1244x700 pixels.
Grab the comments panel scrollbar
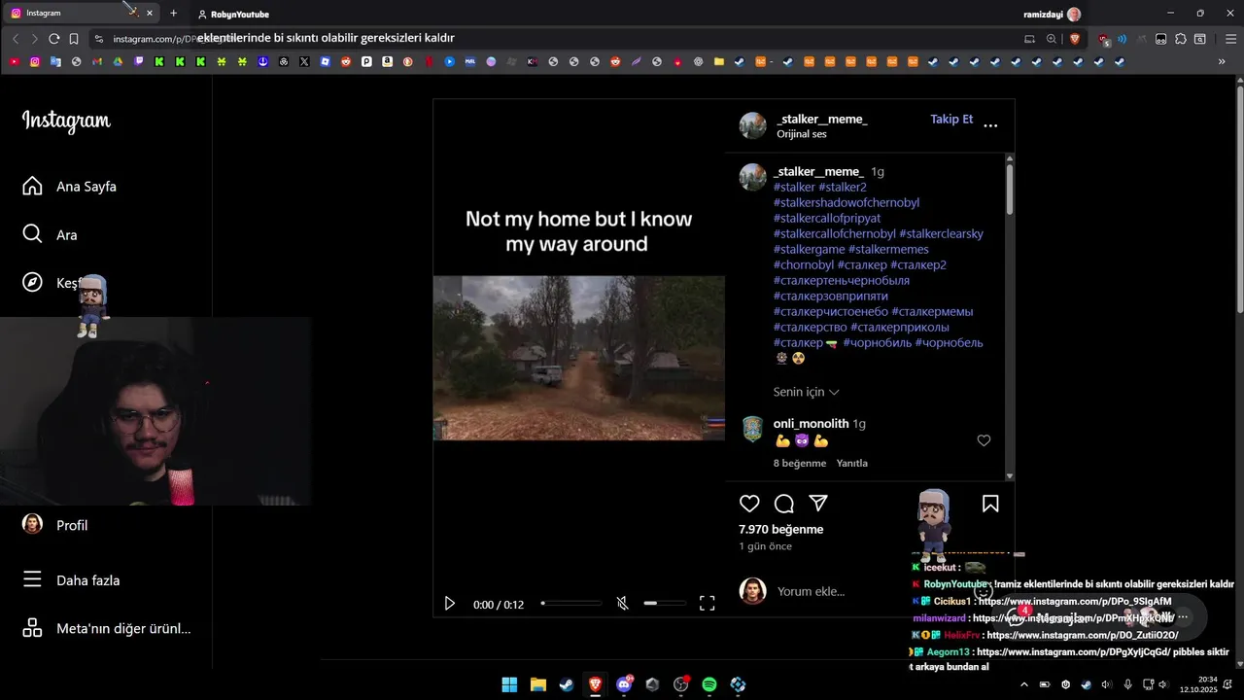(x=1010, y=190)
